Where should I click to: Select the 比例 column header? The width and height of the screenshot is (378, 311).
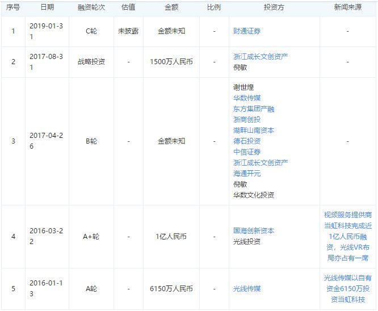pyautogui.click(x=214, y=7)
